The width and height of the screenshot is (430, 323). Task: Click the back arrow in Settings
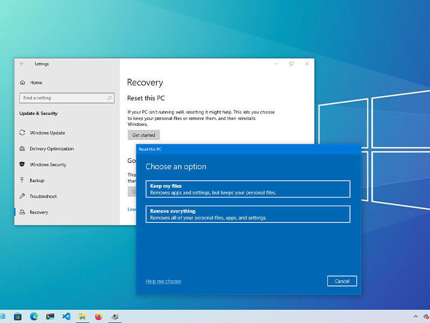pos(22,64)
